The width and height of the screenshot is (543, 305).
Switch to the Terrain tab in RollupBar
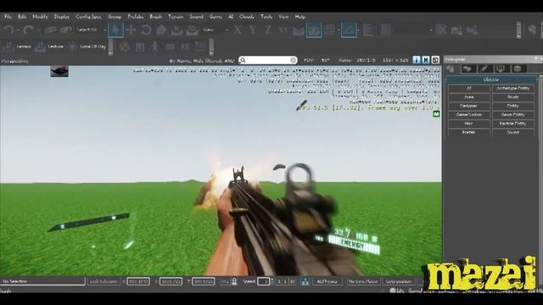point(468,69)
